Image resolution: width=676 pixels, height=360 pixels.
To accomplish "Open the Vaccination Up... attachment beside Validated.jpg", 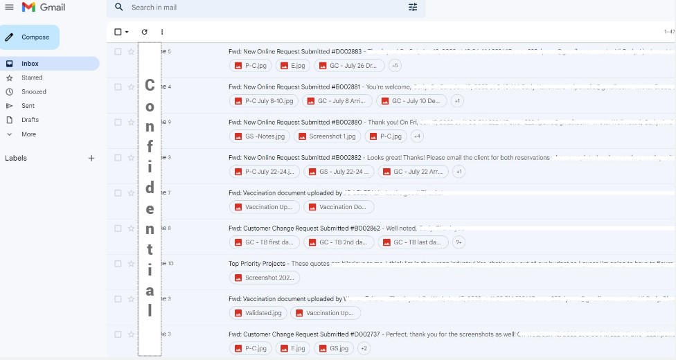I will (x=326, y=313).
